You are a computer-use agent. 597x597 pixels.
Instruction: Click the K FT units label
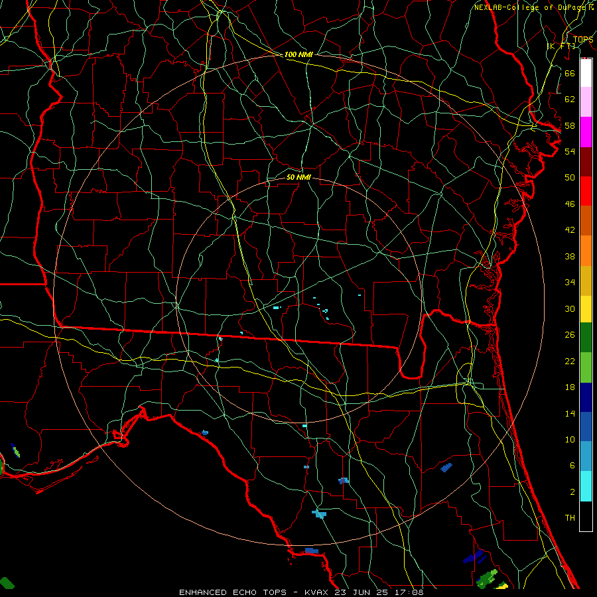coord(561,46)
